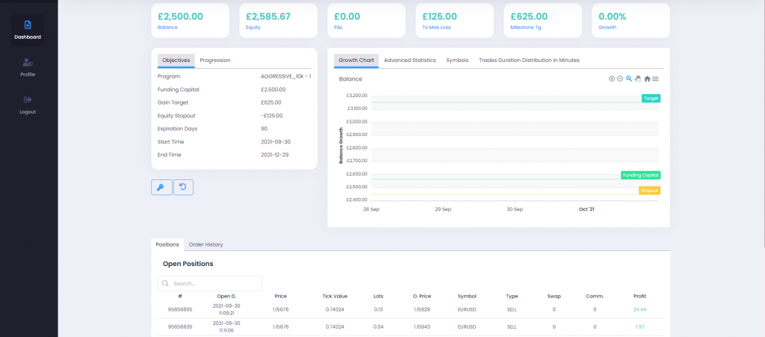This screenshot has width=765, height=337.
Task: Sort by the Type column header
Action: pos(512,296)
